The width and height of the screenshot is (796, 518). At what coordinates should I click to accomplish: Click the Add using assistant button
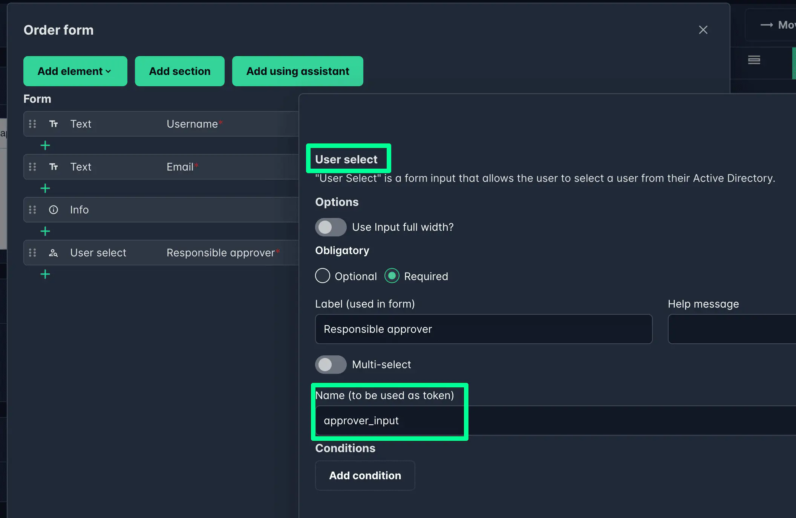pyautogui.click(x=297, y=71)
